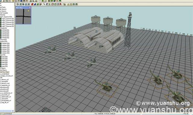193x115 pixels.
Task: Close the Mini-Map panel
Action: click(x=30, y=8)
